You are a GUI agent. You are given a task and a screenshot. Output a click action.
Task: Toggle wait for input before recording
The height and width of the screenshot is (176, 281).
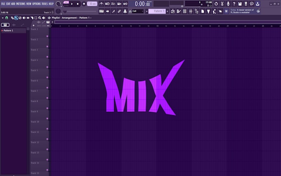tap(107, 4)
